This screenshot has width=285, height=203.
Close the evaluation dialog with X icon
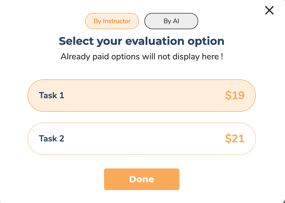pos(269,11)
